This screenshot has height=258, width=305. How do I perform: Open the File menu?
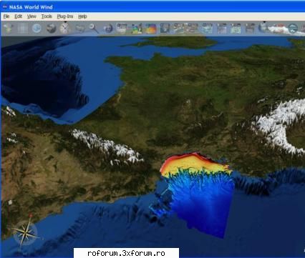pyautogui.click(x=6, y=16)
